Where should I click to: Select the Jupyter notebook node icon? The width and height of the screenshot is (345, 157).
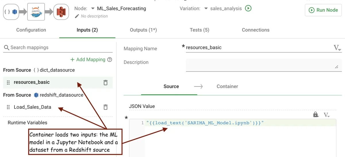coord(36,12)
